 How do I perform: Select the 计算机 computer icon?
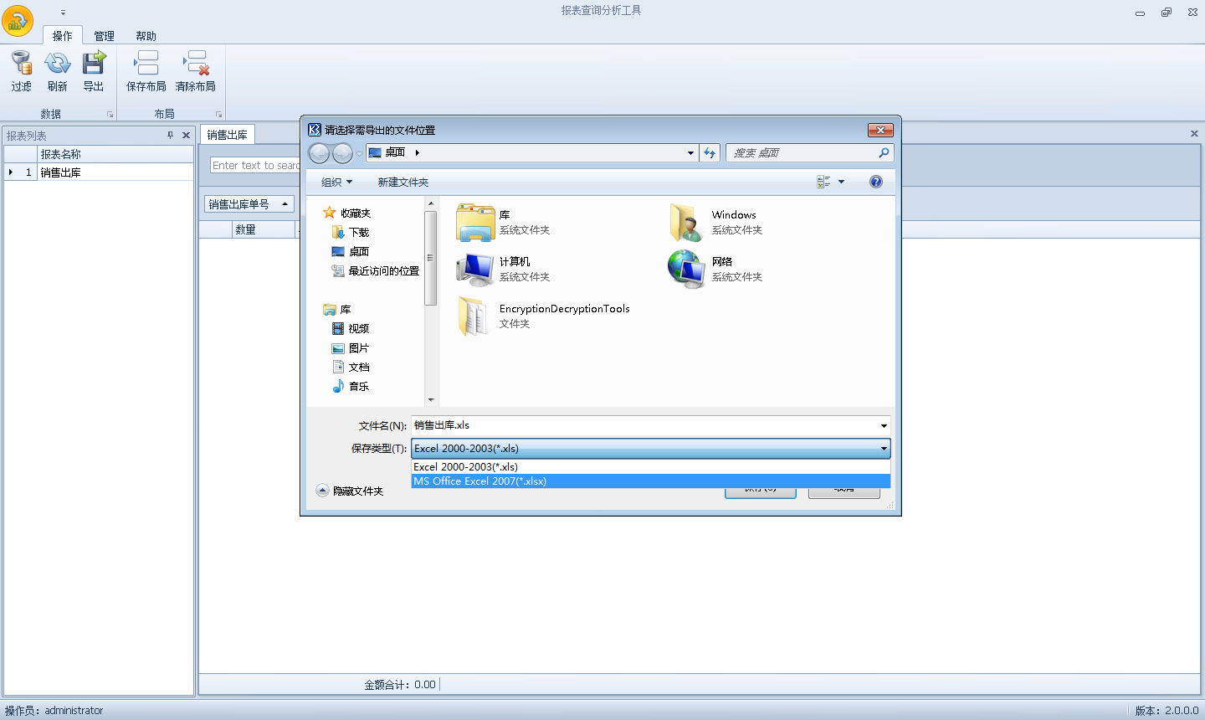click(x=475, y=270)
